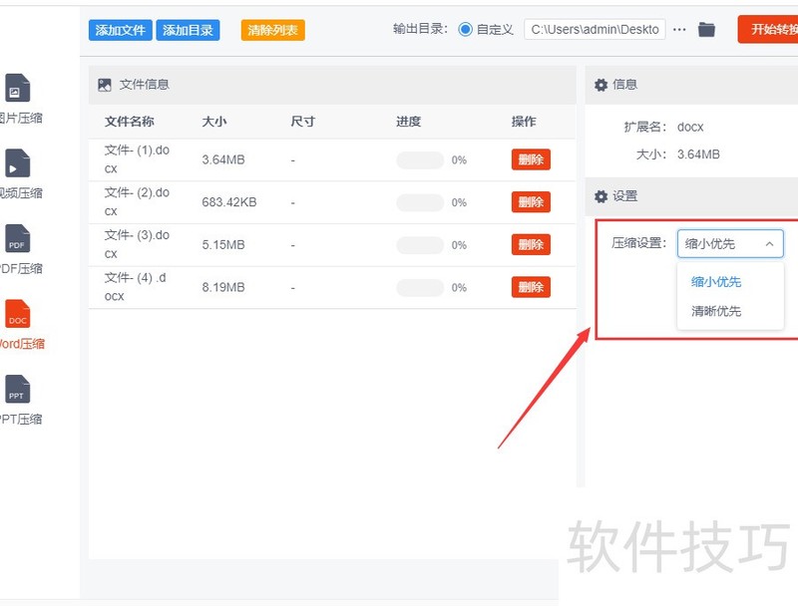The height and width of the screenshot is (606, 798).
Task: Click the three-dots browse path icon
Action: click(680, 30)
